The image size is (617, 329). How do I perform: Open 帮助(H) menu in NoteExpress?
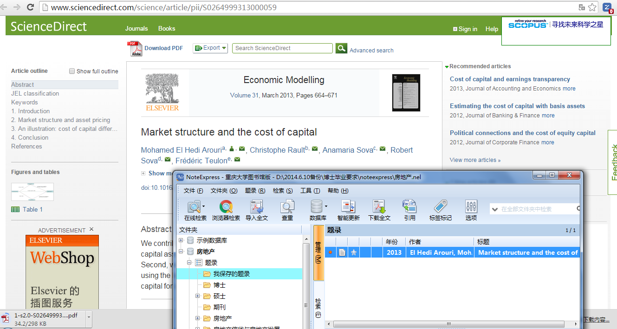[338, 191]
